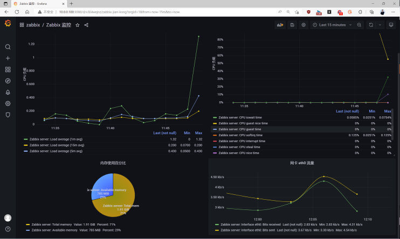Open the Explore compass icon
Screen dimensions: 400x239
coord(8,81)
